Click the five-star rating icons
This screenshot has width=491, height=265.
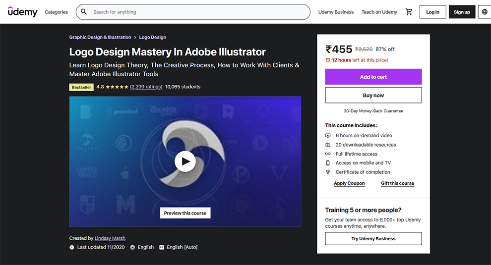117,87
